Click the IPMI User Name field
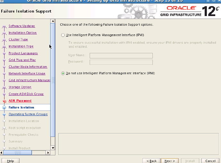The width and height of the screenshot is (221, 163). [x=121, y=56]
